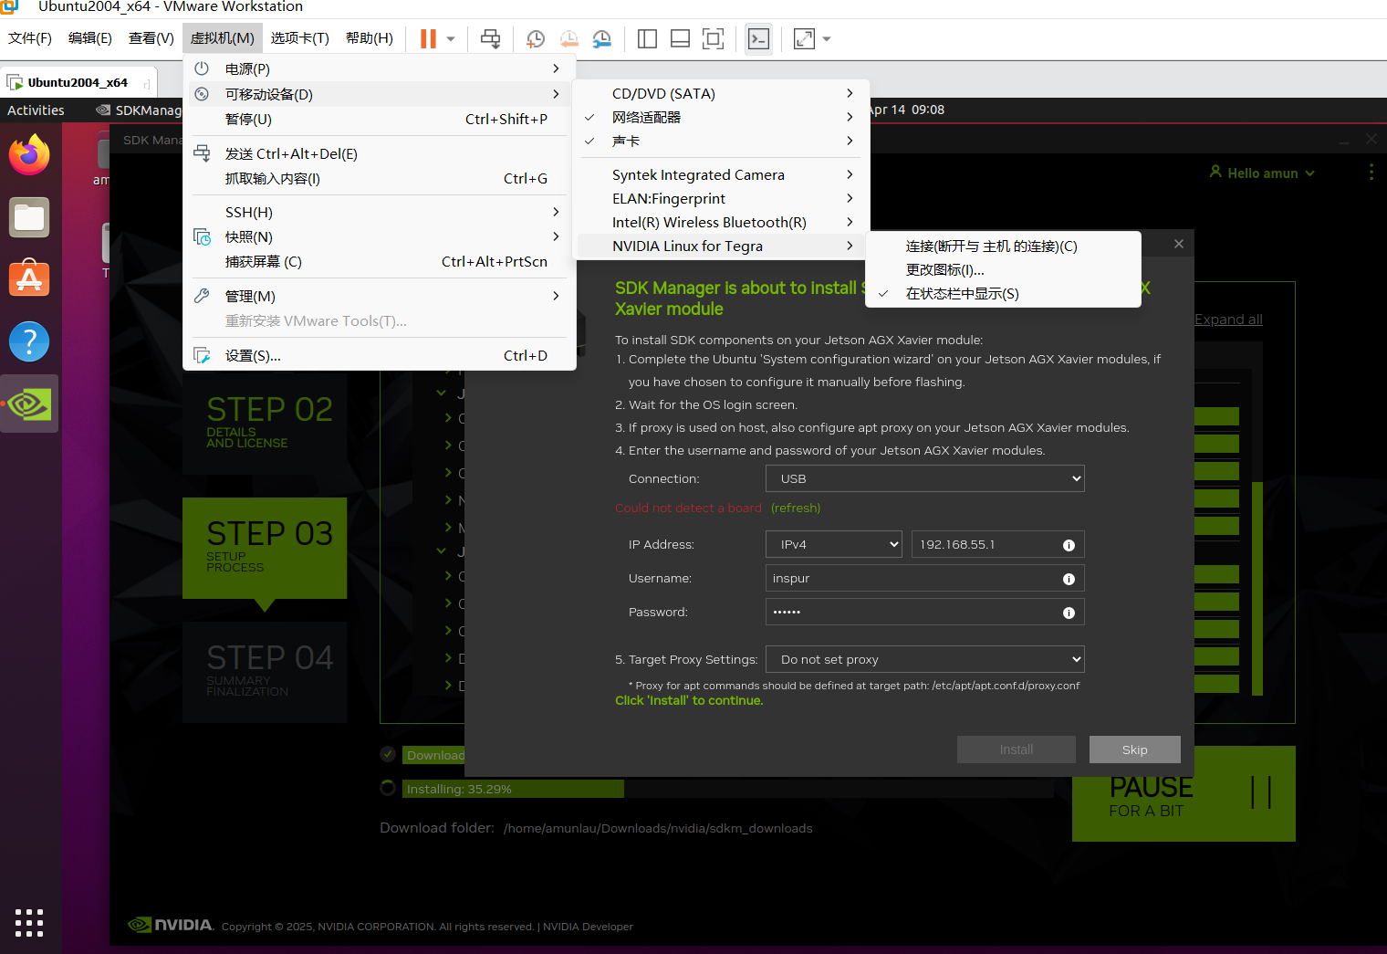Screen dimensions: 1387x954
Task: Open the Target Proxy Settings dropdown
Action: coord(925,659)
